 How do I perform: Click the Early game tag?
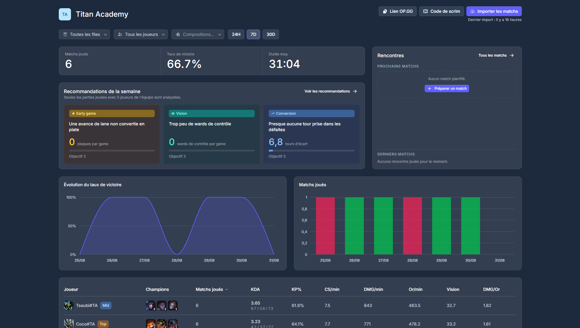[112, 113]
